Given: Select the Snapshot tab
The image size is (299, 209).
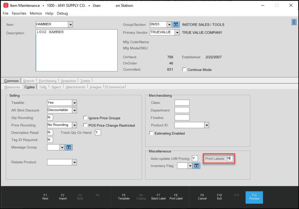Looking at the screenshot, I should click(69, 81).
